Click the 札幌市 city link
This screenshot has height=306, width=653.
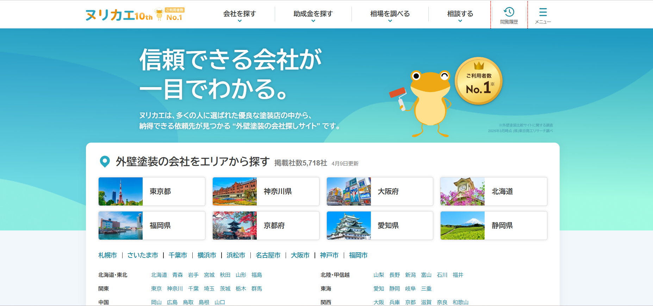click(x=107, y=255)
